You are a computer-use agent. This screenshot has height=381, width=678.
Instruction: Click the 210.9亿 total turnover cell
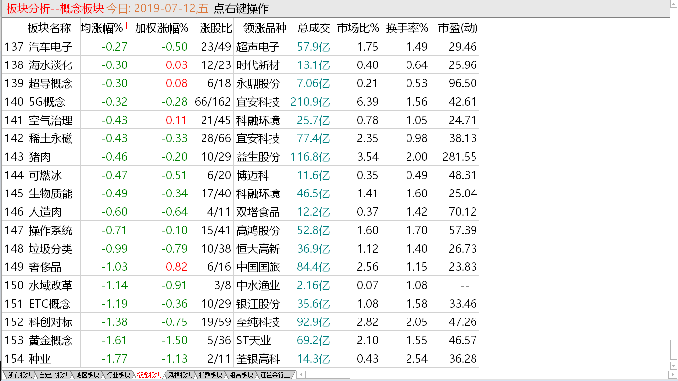(x=310, y=102)
